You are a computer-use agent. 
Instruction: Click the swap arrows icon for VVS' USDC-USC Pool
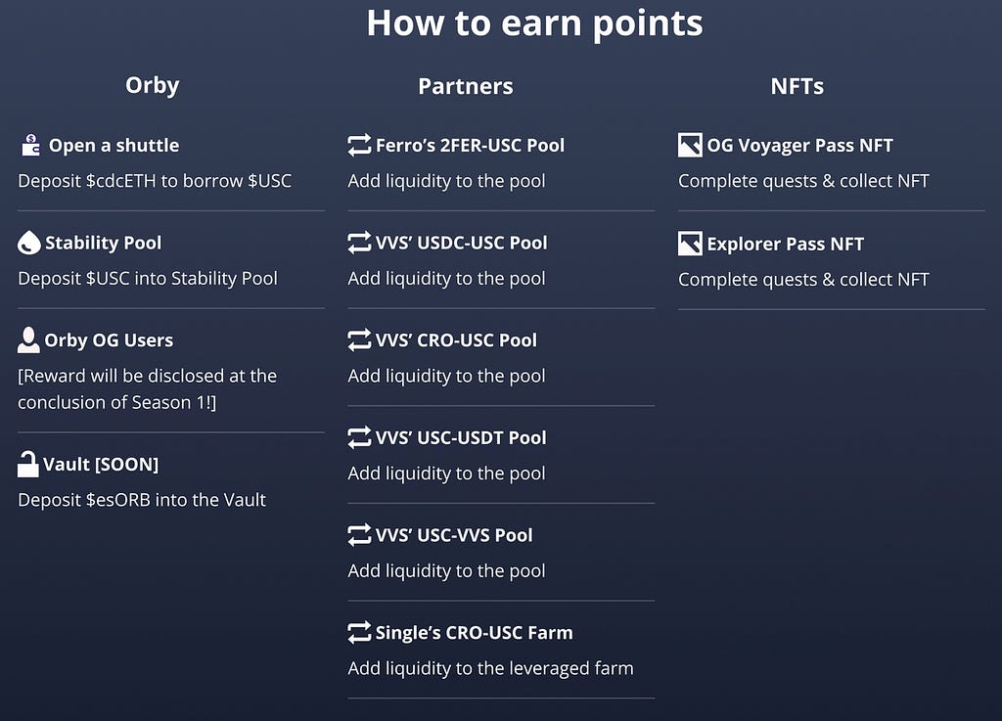[359, 243]
